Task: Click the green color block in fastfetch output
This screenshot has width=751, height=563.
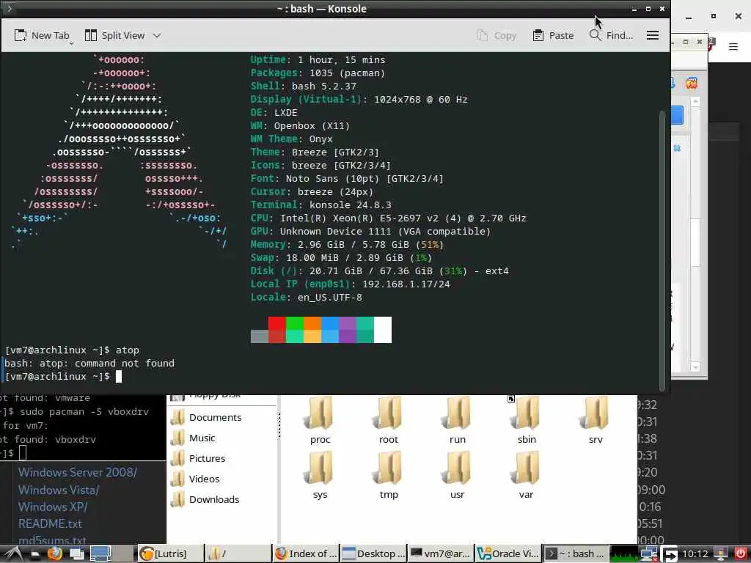Action: click(x=295, y=323)
